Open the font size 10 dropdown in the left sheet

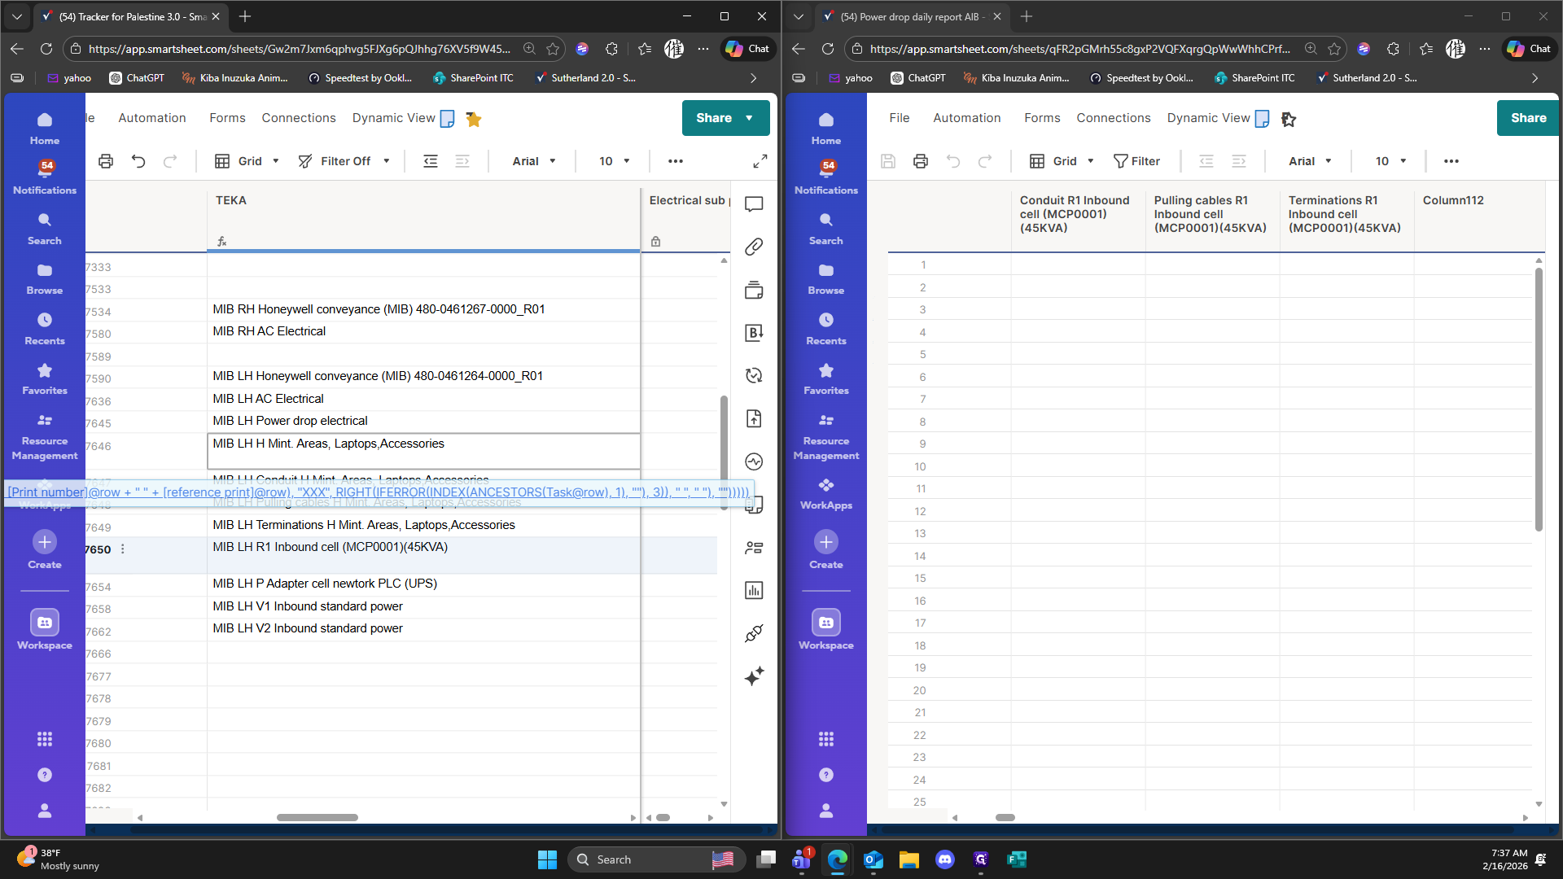point(615,161)
